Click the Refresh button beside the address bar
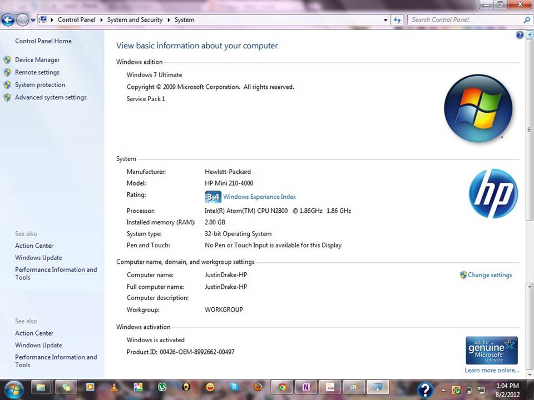Viewport: 534px width, 400px height. click(397, 20)
